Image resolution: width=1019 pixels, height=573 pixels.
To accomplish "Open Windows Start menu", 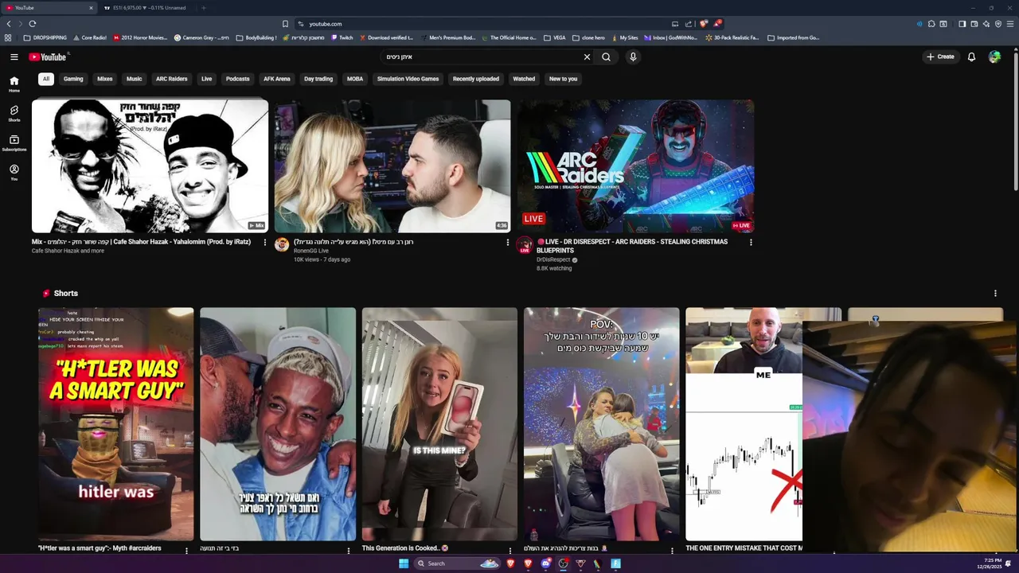I will coord(404,563).
